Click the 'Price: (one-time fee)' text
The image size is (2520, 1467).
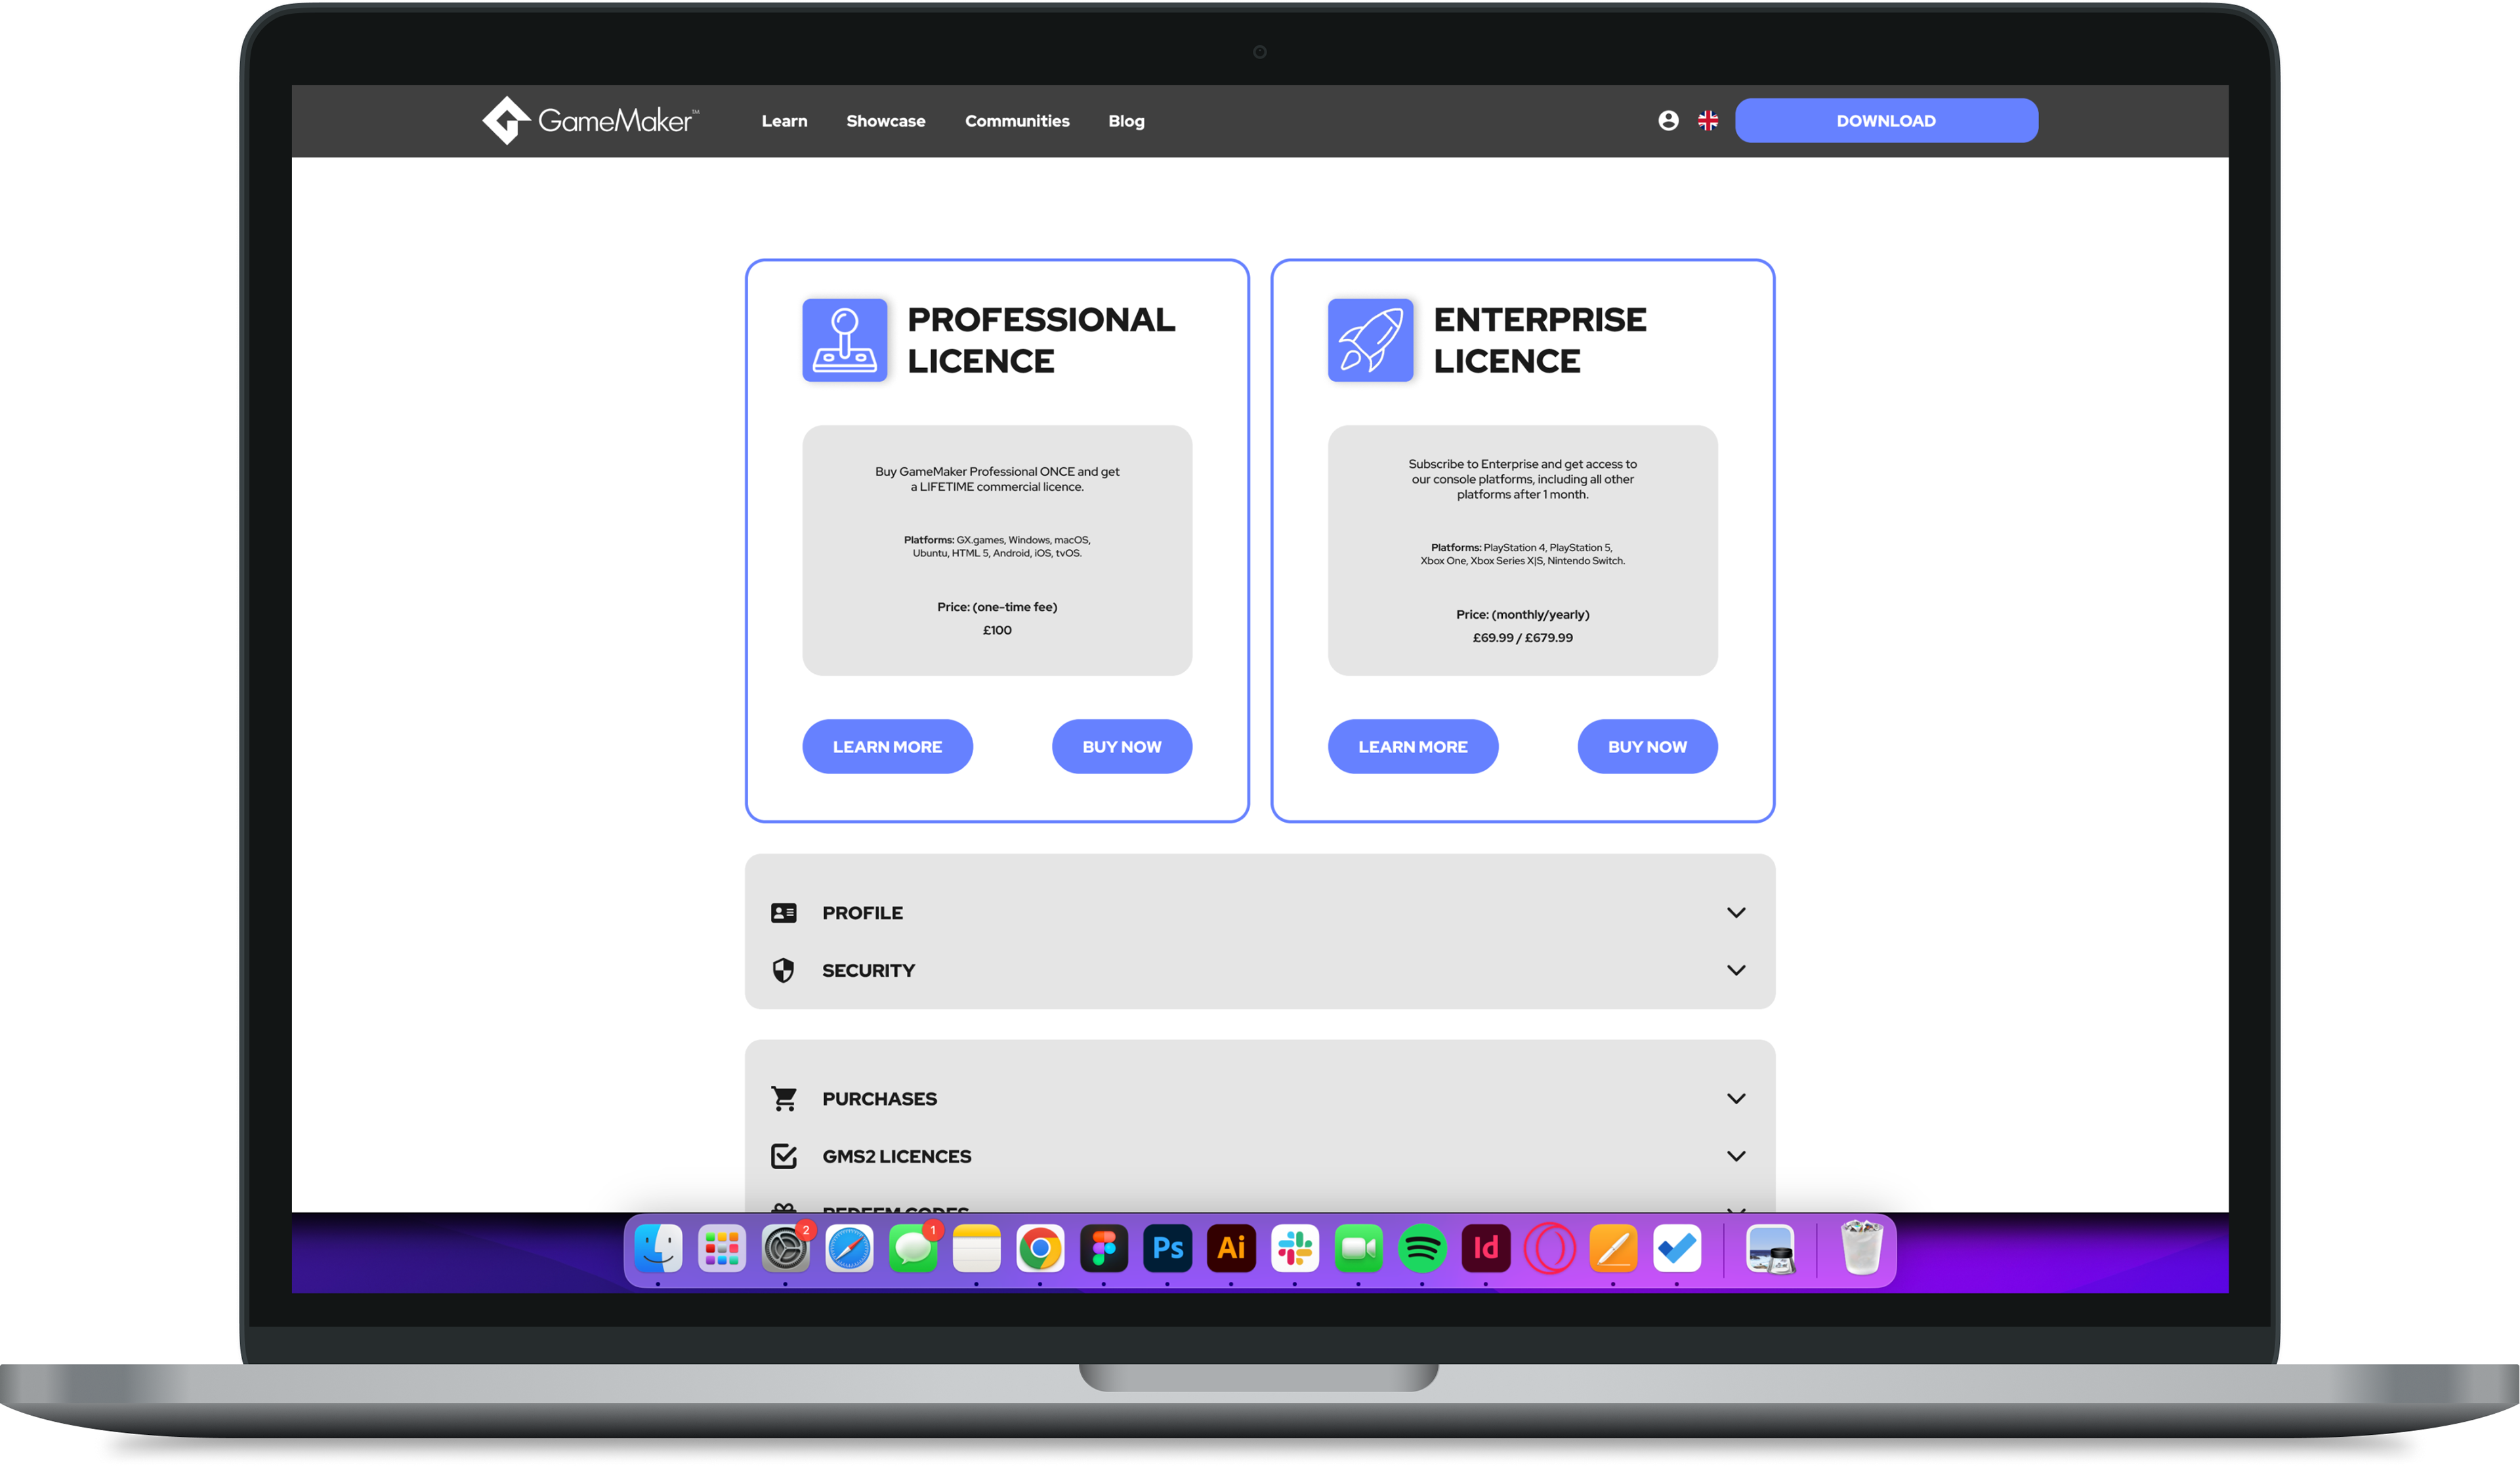point(997,607)
